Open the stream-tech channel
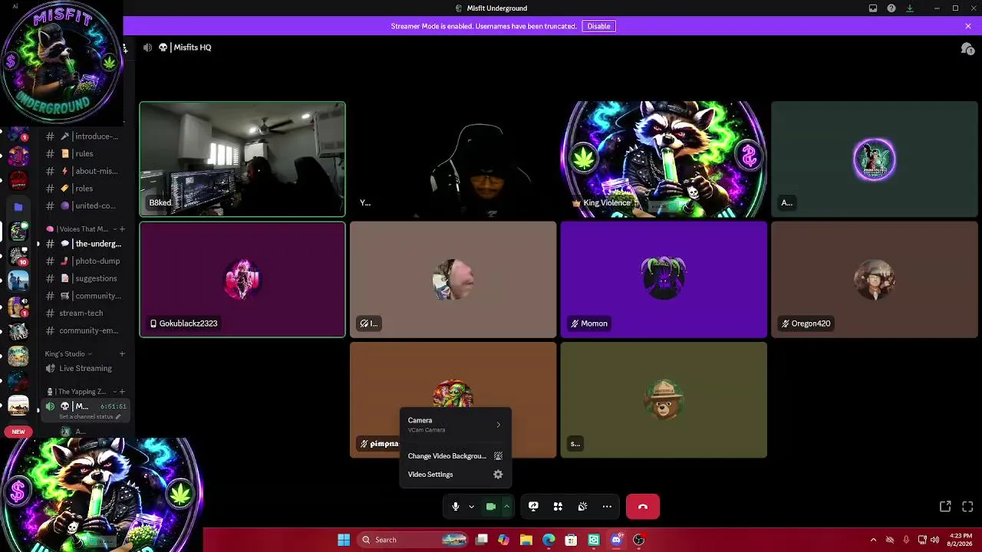The image size is (982, 552). [x=84, y=313]
